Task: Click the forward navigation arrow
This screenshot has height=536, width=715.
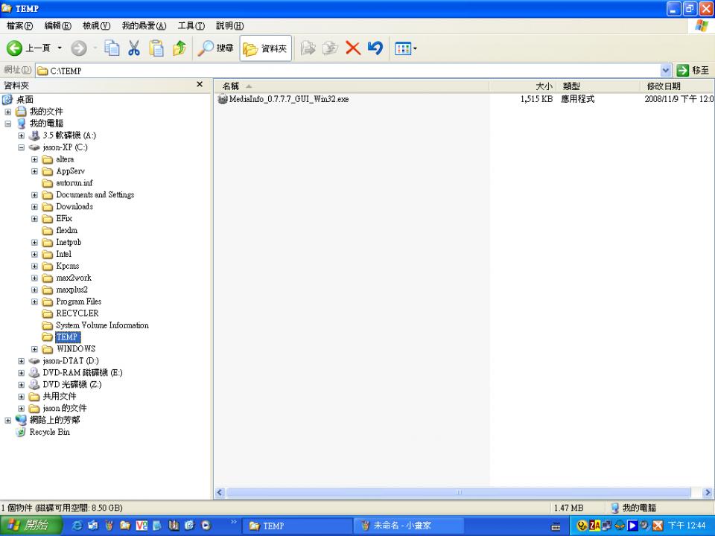Action: (x=79, y=48)
